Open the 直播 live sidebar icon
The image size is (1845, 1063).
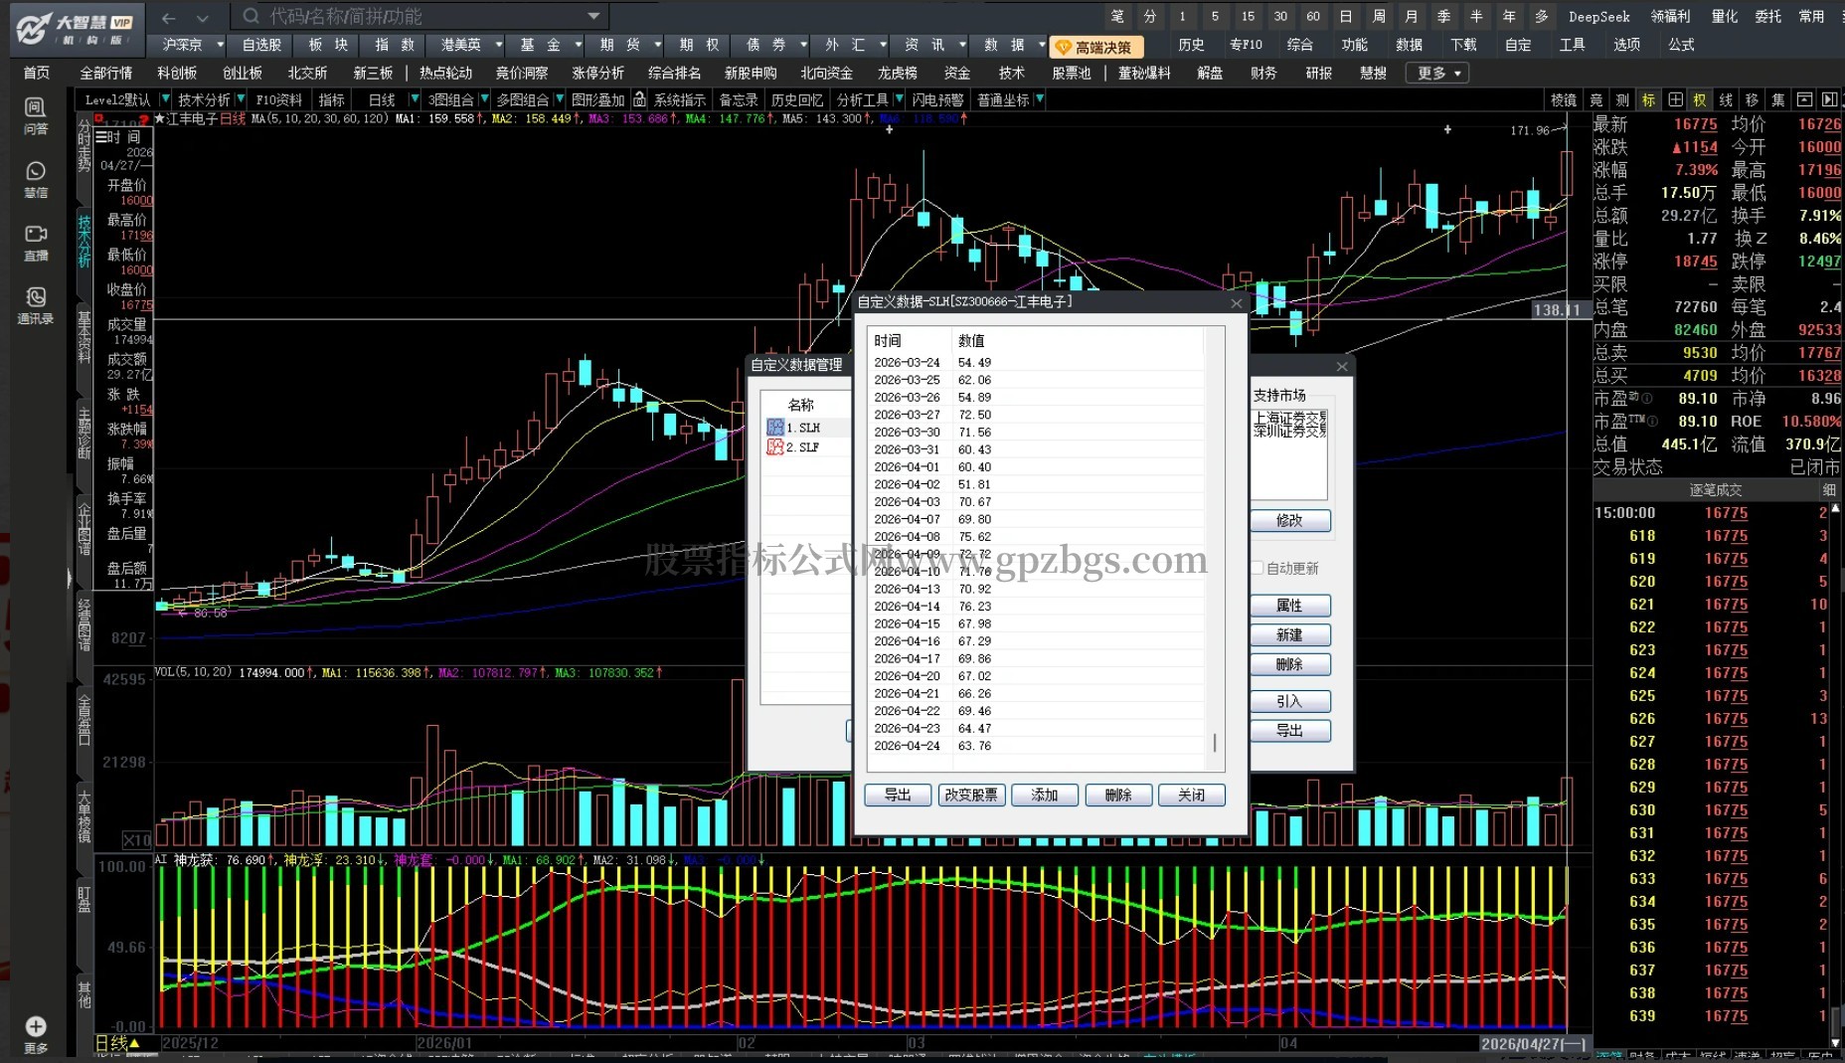coord(35,242)
